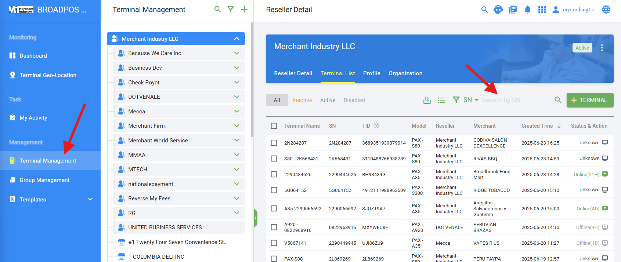This screenshot has height=262, width=621.
Task: Click monitor icon for 5G064152 row
Action: pos(605,190)
